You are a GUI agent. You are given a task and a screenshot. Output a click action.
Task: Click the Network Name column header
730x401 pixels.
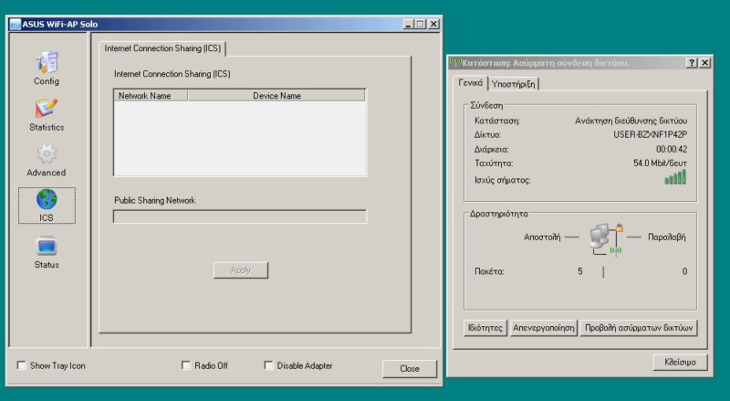tap(151, 96)
